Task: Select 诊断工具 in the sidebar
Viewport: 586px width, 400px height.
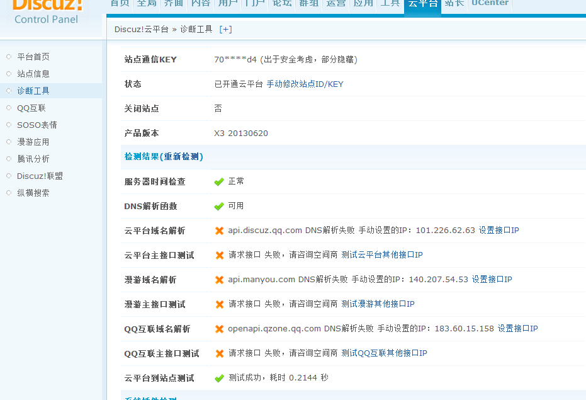Action: click(x=33, y=91)
